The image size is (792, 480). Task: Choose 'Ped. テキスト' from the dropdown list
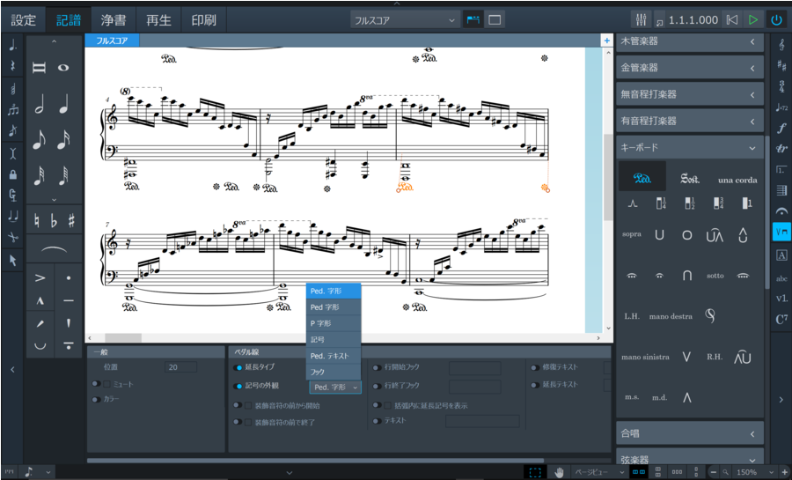pyautogui.click(x=334, y=356)
